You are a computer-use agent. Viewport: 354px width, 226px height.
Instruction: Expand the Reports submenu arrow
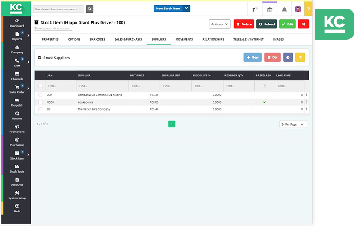point(28,35)
